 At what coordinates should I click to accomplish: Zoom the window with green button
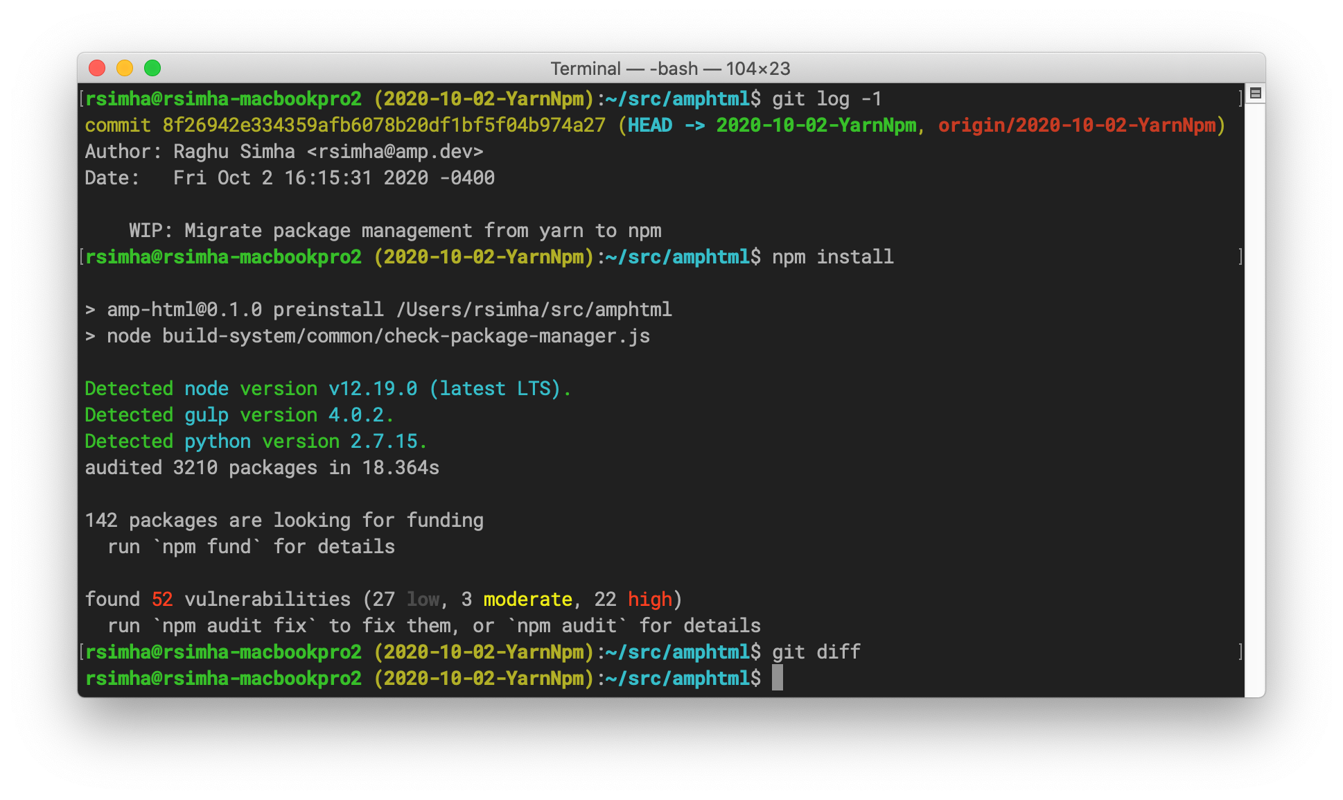(152, 68)
